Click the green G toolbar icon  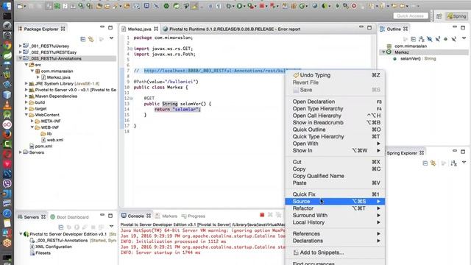coord(302,6)
